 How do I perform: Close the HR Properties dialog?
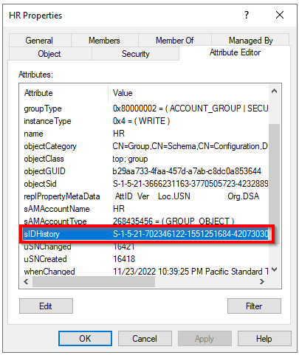[280, 15]
